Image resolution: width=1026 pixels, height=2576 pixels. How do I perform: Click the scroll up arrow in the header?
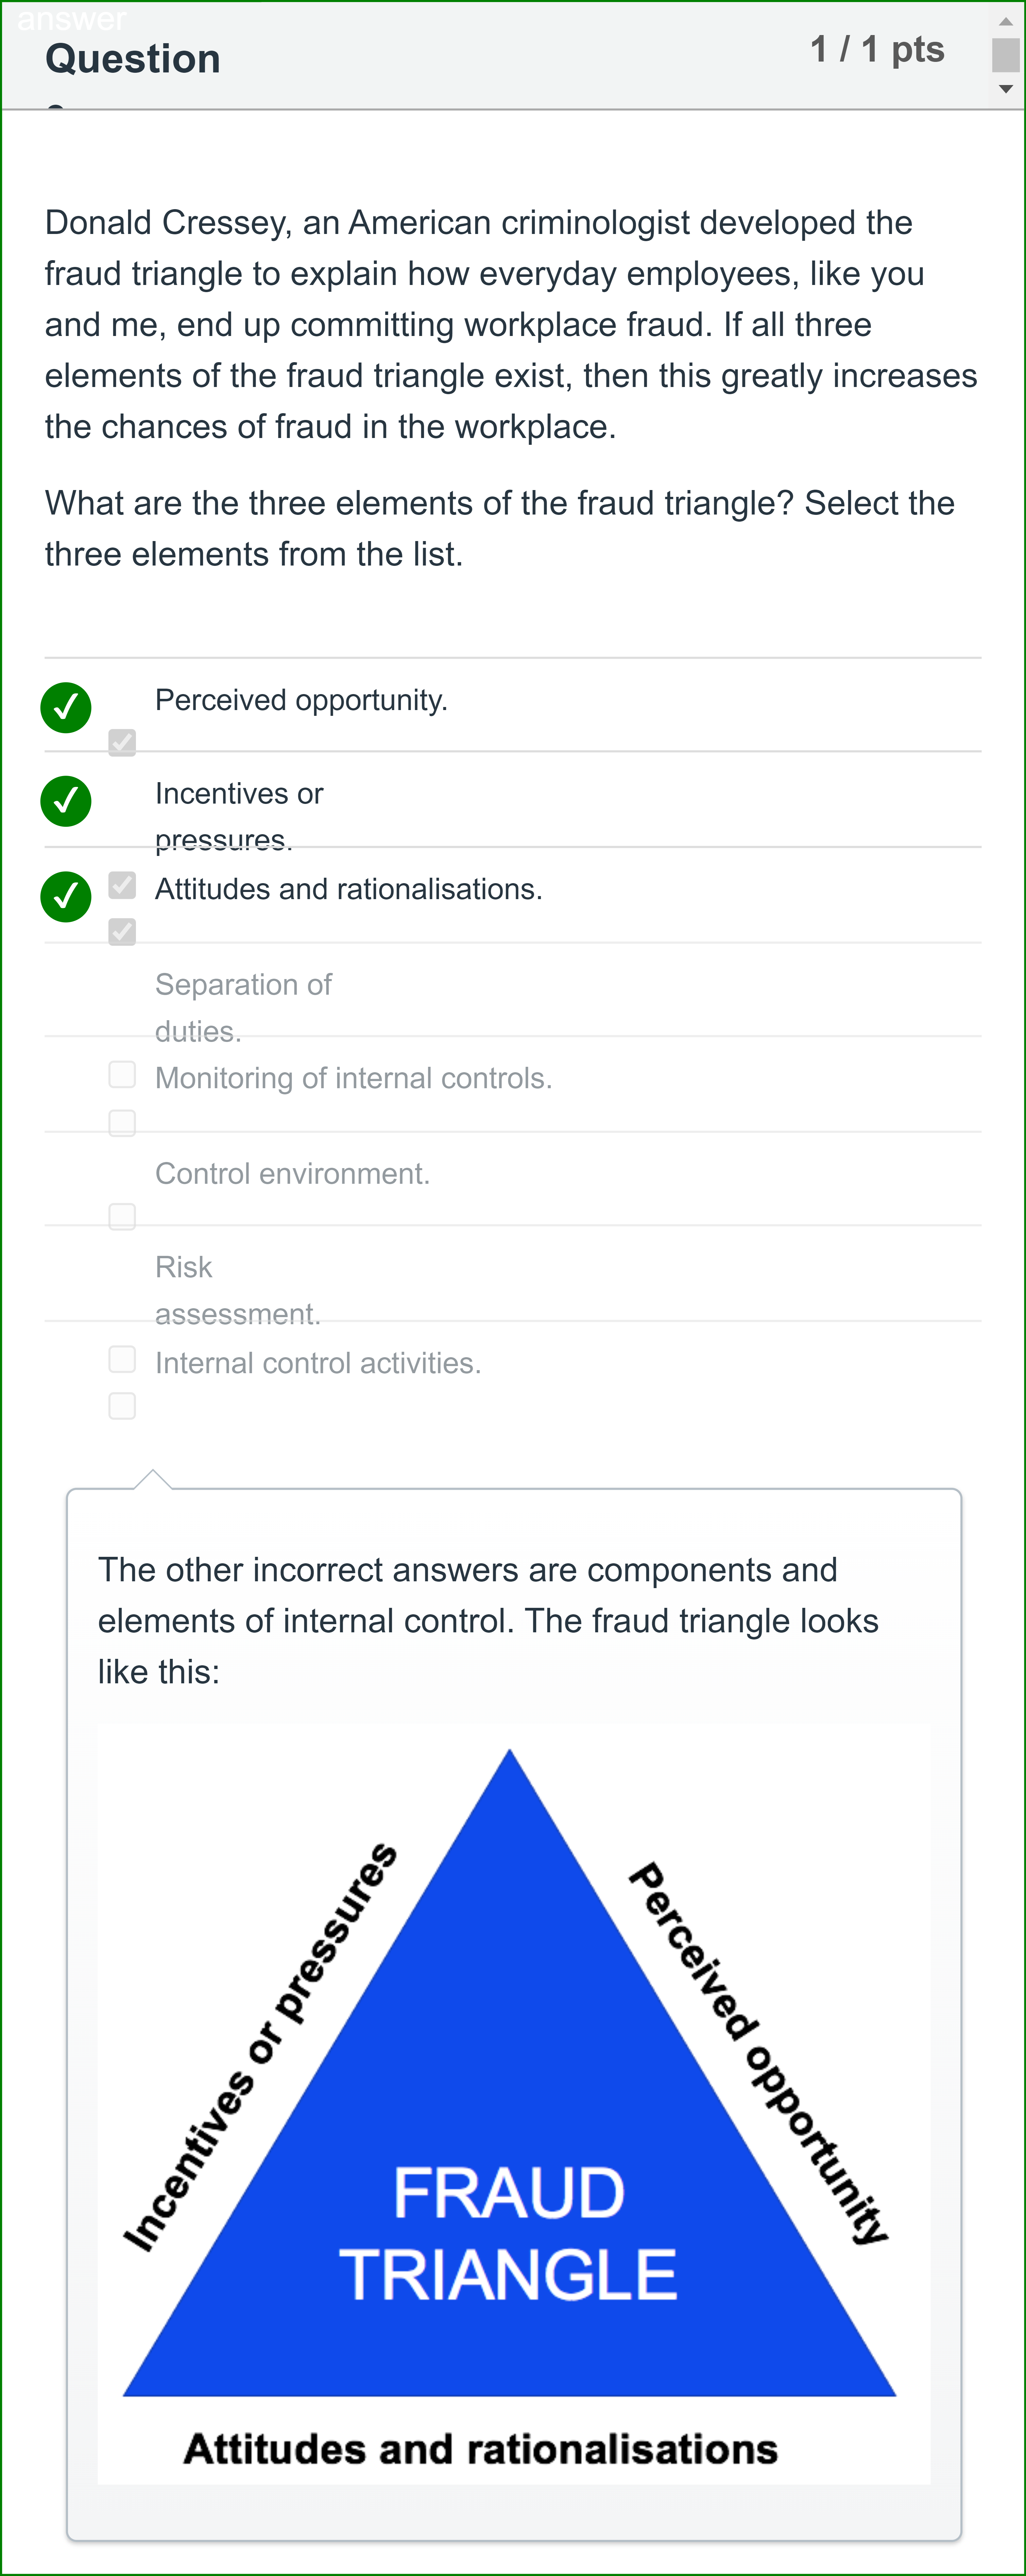pos(1006,21)
